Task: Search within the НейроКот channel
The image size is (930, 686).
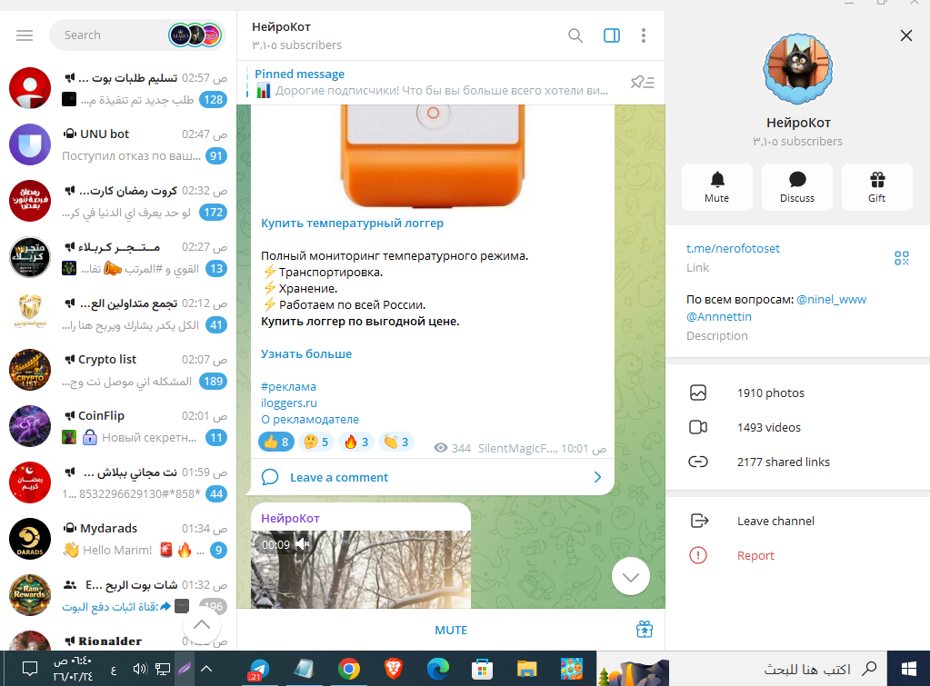Action: [575, 35]
